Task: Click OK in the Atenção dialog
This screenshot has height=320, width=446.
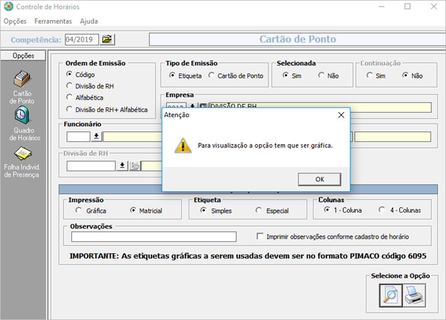Action: tap(319, 179)
